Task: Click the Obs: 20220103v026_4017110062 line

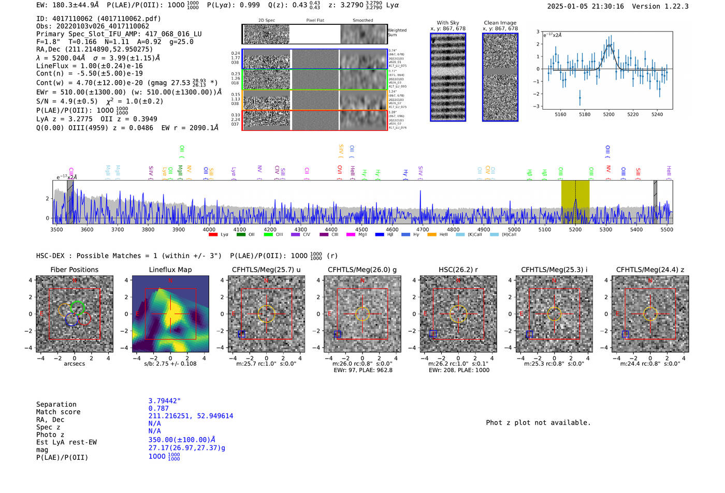Action: click(93, 26)
